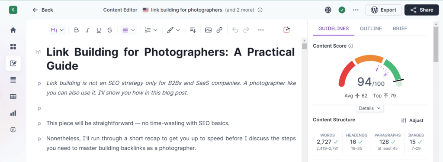Switch to the BRIEF tab
443x162 pixels.
pyautogui.click(x=400, y=29)
